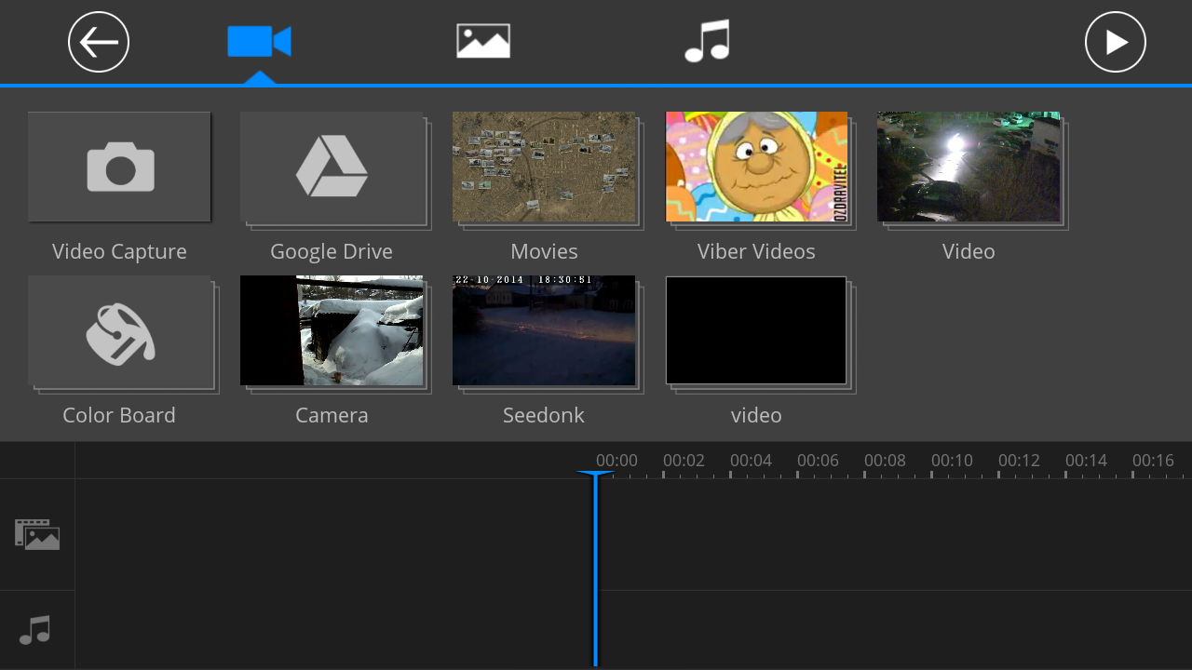Screen dimensions: 1192x670
Task: Jump to 00:02 on the timeline ruler
Action: 684,461
